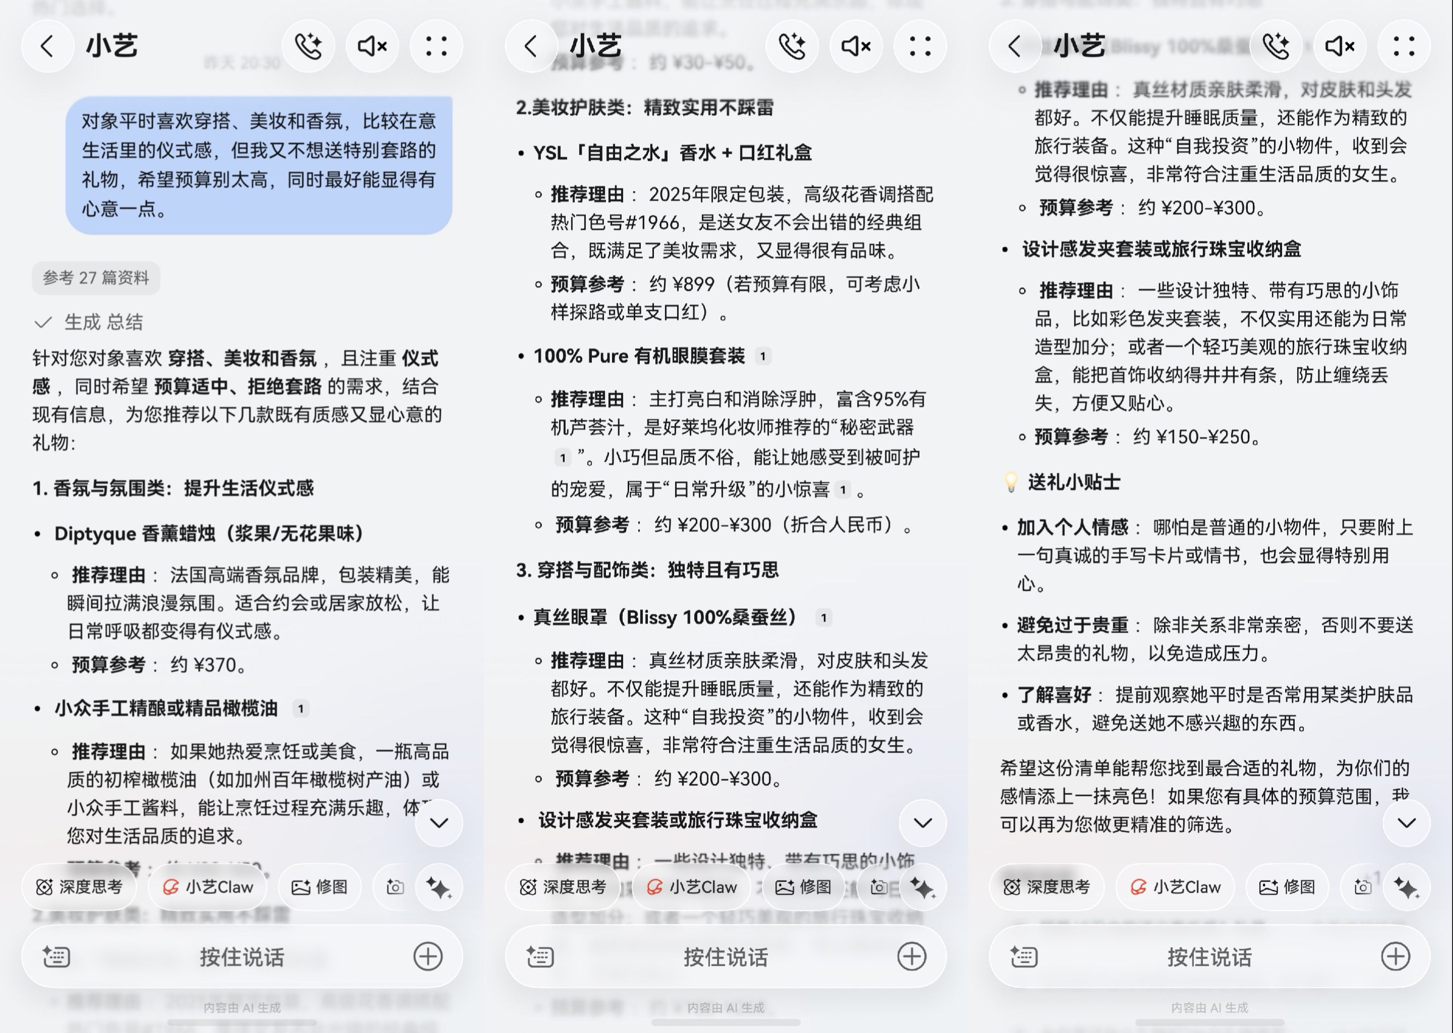Open citation 1 after “秘密武器
The height and width of the screenshot is (1033, 1453).
click(x=563, y=458)
